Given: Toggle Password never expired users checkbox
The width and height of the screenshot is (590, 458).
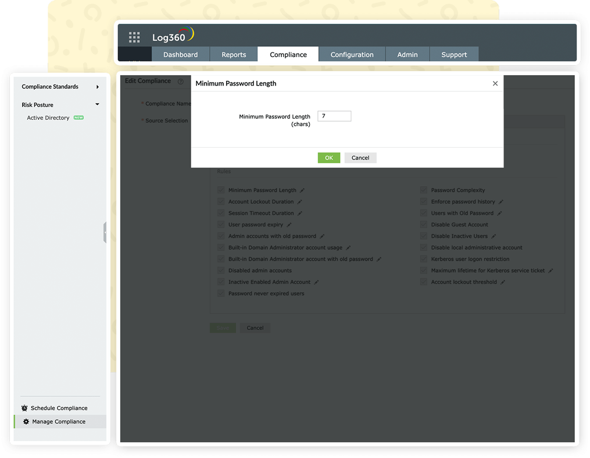Looking at the screenshot, I should click(x=221, y=293).
